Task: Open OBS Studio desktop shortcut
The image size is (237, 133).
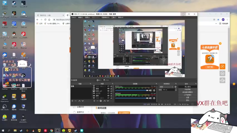Action: tap(4, 107)
